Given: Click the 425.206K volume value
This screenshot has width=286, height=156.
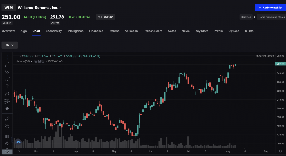Looking at the screenshot, I should coord(52,62).
